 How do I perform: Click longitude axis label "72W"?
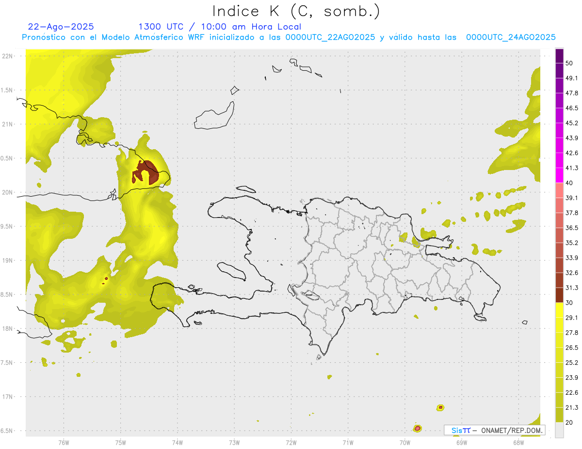click(291, 442)
